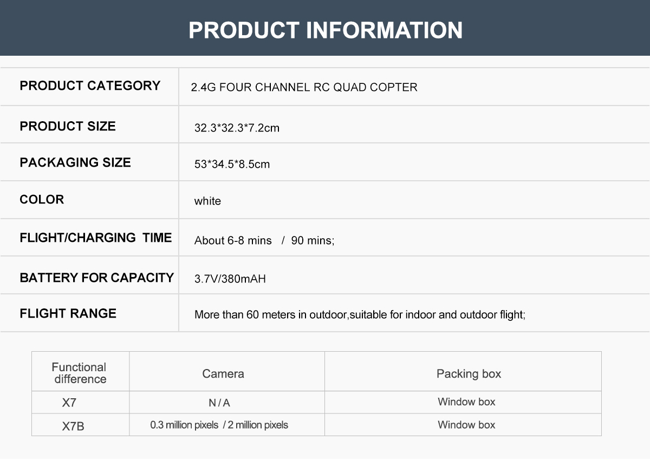Click the PACKAGING SIZE label

point(75,163)
